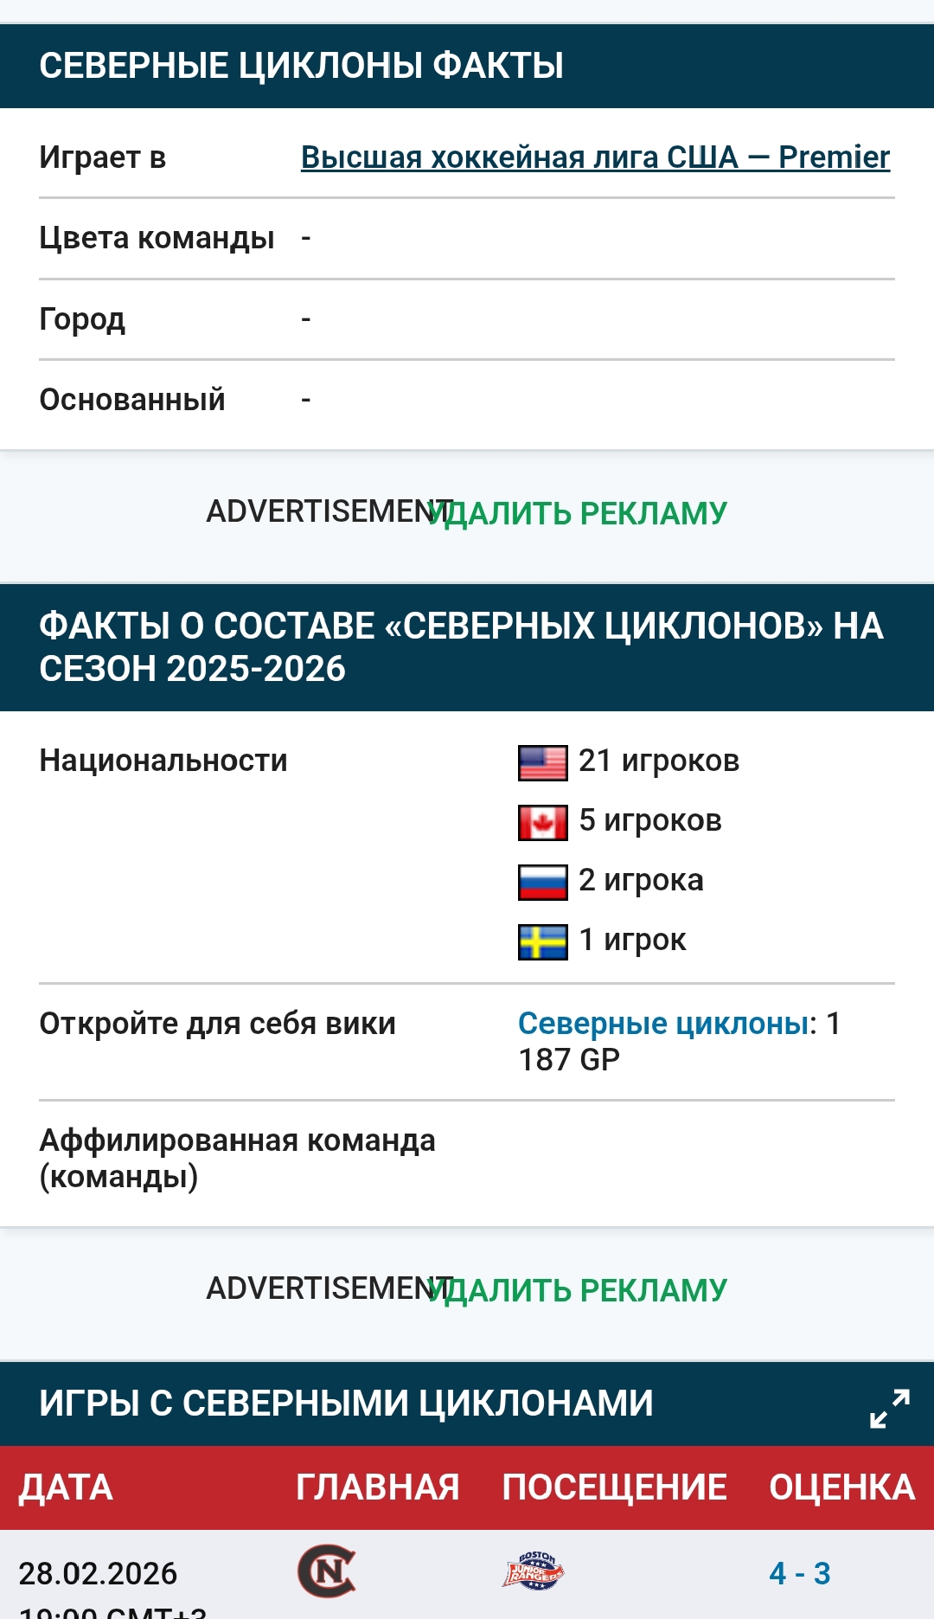Screen dimensions: 934x1619
Task: Tap the СЕВЕРНЫЕ ЦИКЛОНЫ ФАКТЫ section header
Action: coord(301,66)
